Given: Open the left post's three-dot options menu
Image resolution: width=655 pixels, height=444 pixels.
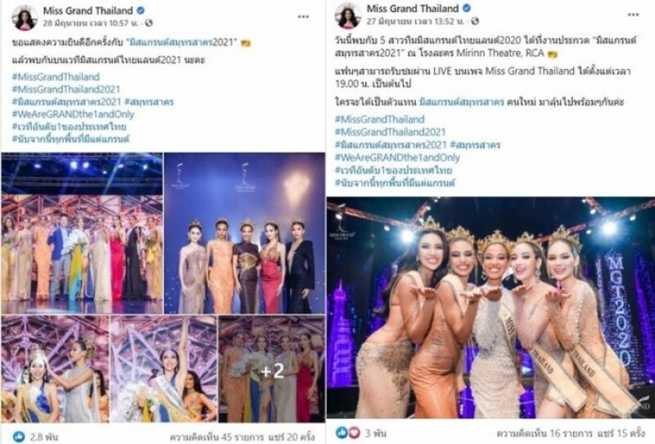Looking at the screenshot, I should (303, 16).
